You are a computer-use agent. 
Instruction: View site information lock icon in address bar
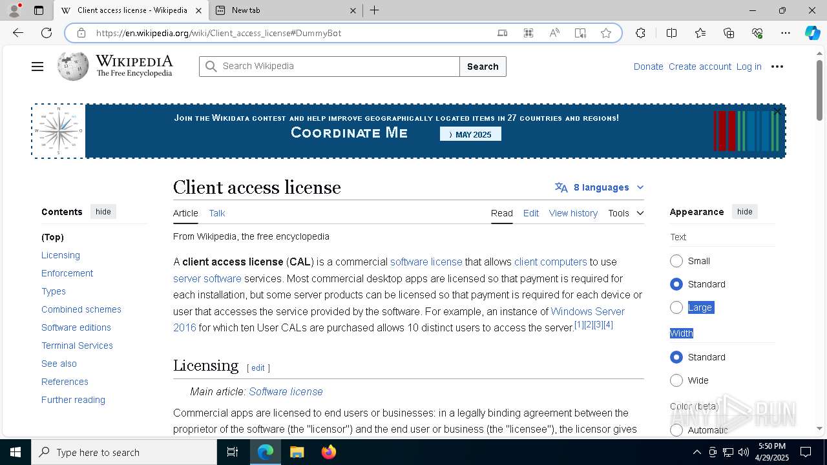click(81, 33)
